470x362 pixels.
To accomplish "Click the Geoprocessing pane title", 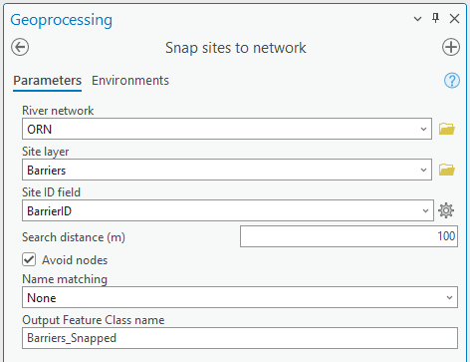I will pos(62,20).
